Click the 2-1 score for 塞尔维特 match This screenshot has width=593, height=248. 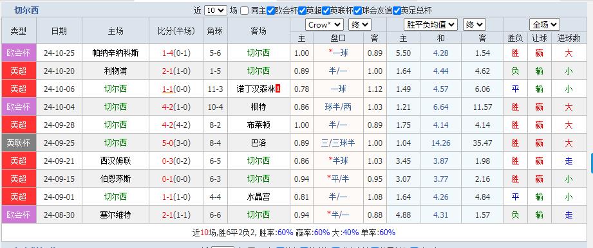[x=168, y=215]
